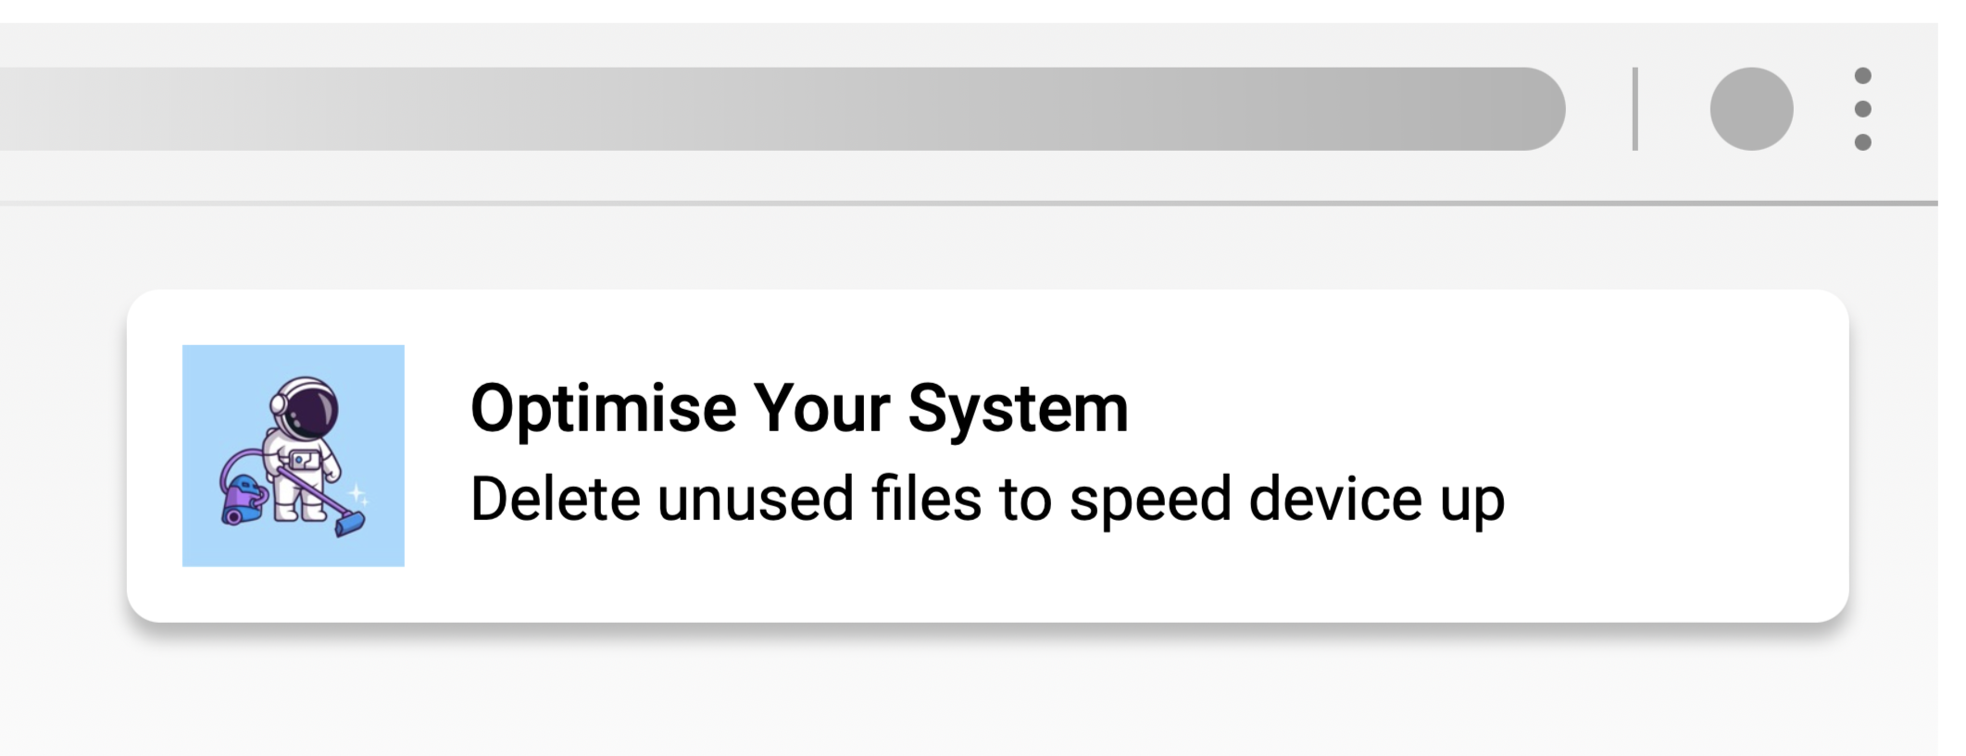Viewport: 1966px width, 756px height.
Task: Open the account circle in the toolbar
Action: tap(1751, 109)
